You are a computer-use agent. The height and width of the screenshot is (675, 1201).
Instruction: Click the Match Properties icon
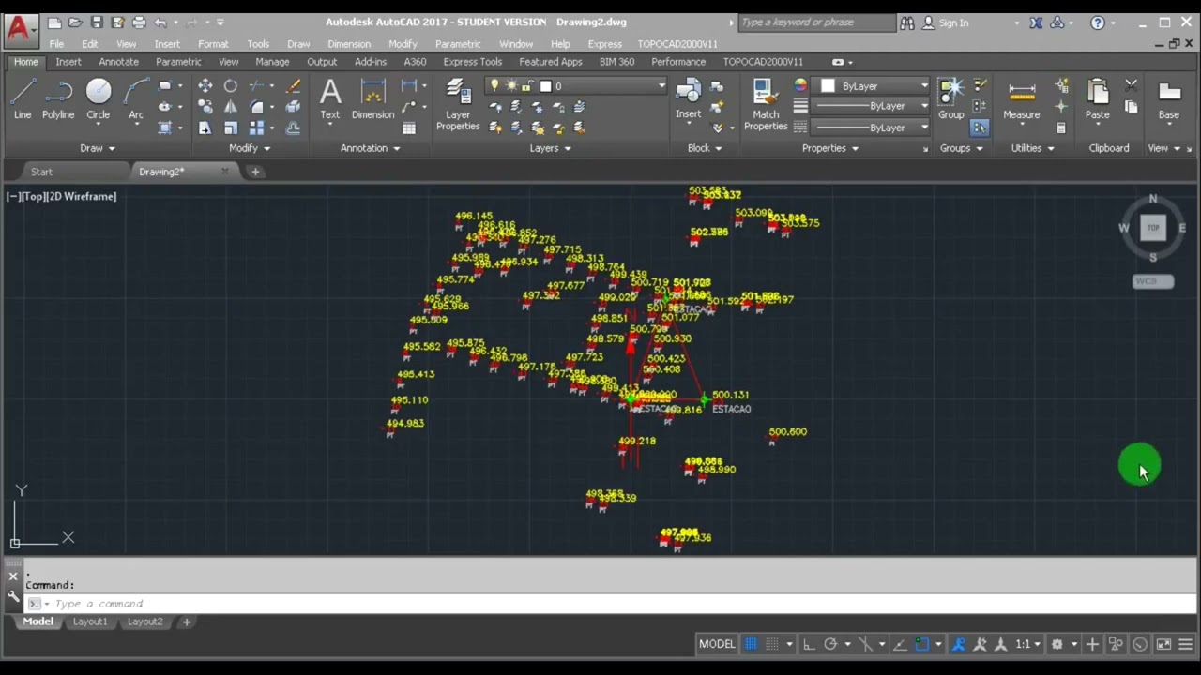[766, 105]
